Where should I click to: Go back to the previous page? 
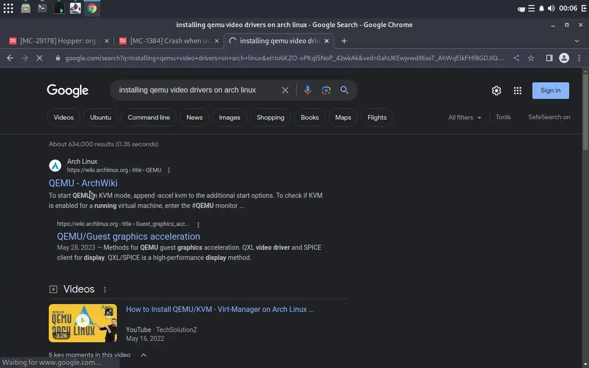(10, 58)
